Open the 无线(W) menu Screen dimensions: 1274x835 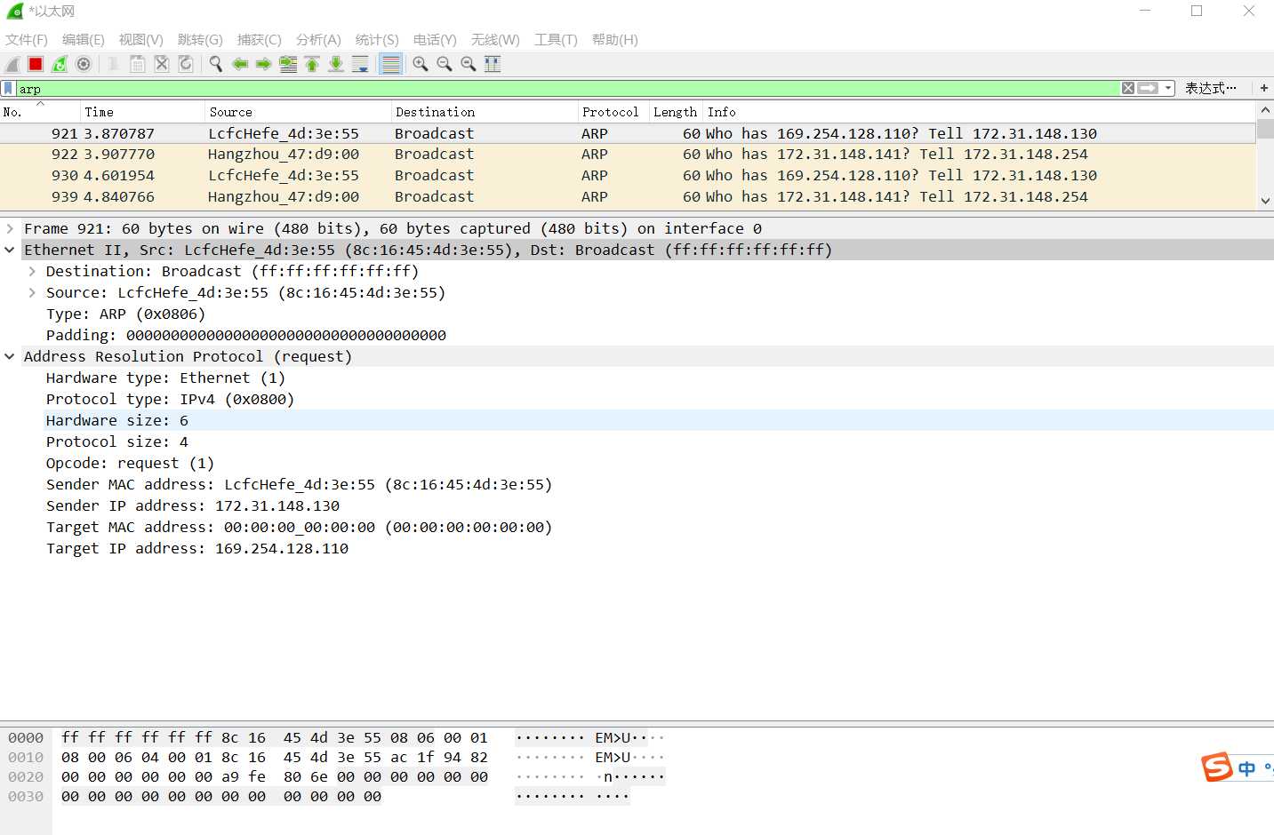pyautogui.click(x=495, y=39)
